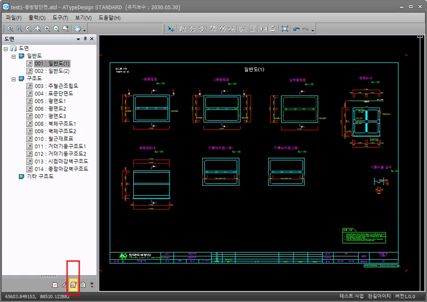Select 006 : 평면도2 drawing
427x302 pixels.
click(50, 108)
